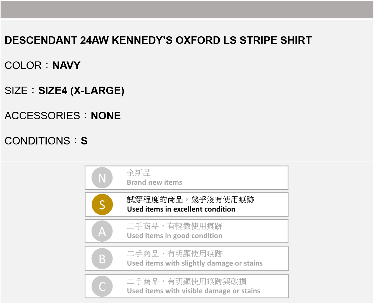Select "Used items in excellent condition" text
375x304 pixels.
tap(181, 209)
